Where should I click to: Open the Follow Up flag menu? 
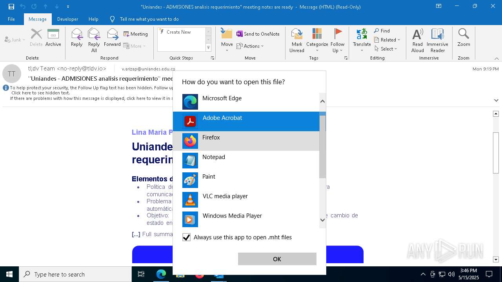(337, 40)
